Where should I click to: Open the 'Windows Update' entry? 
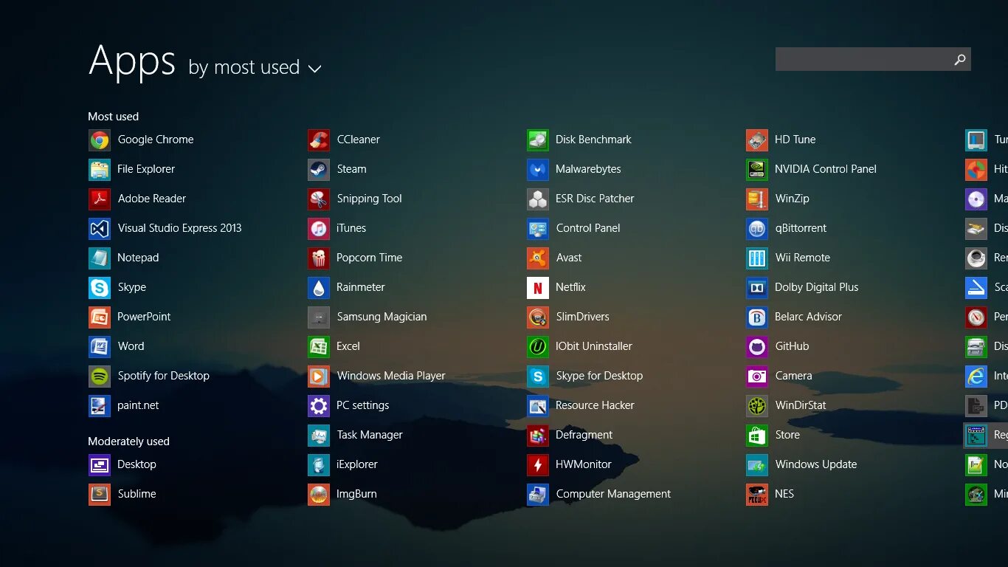[801, 464]
